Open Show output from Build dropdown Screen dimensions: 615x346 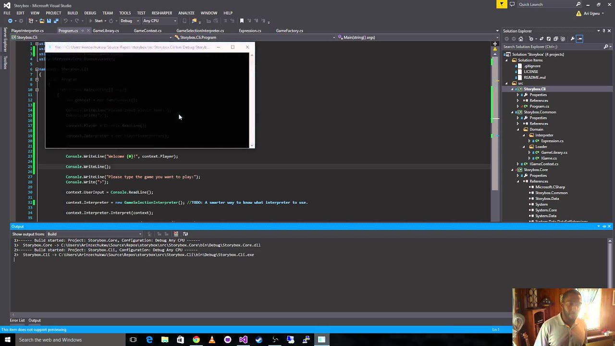coord(94,234)
